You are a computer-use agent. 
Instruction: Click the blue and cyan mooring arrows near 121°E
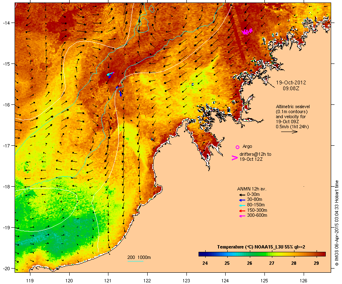[x=111, y=75]
